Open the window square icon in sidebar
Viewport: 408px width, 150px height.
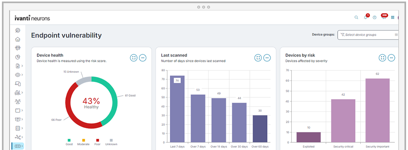pyautogui.click(x=18, y=110)
